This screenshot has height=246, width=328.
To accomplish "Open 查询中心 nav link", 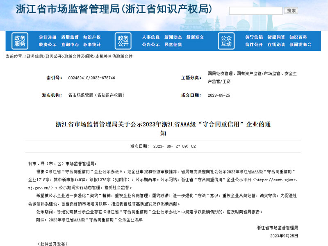I will point(70,45).
